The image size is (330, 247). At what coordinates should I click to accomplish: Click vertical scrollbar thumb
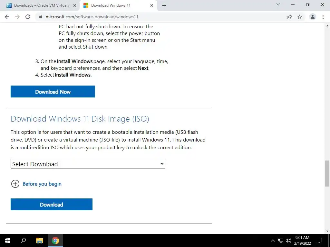point(327,173)
